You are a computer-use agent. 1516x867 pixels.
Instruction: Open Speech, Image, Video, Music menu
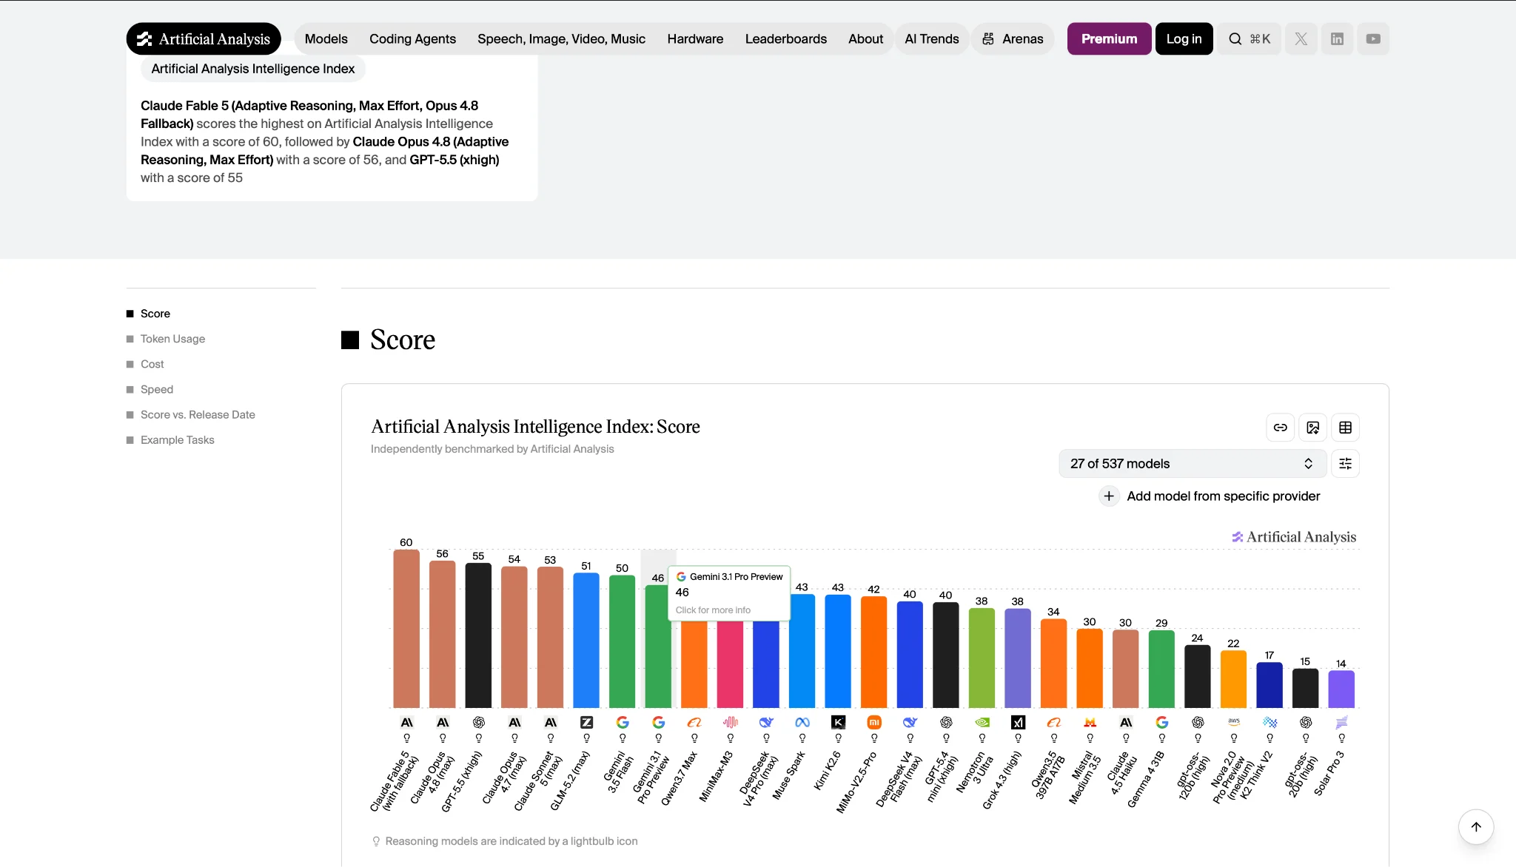(x=561, y=39)
